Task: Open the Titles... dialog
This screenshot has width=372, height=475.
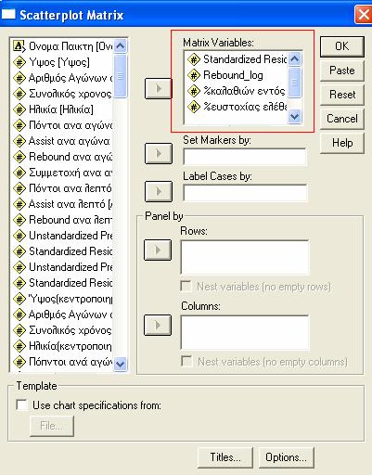Action: coord(225,457)
